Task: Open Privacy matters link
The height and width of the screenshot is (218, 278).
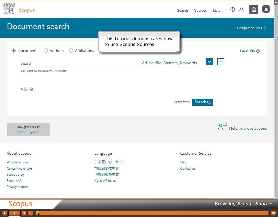Action: 17,187
